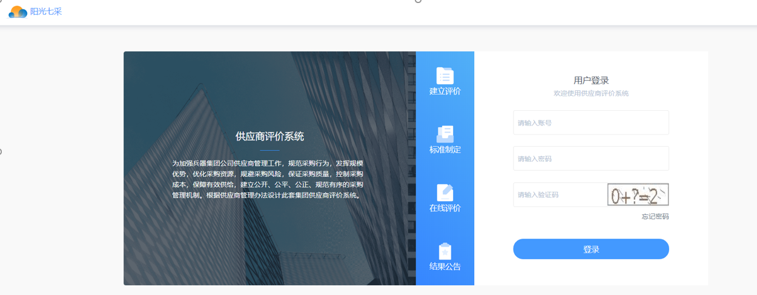Click the 在线评价 edit-page icon
This screenshot has width=757, height=295.
[445, 193]
